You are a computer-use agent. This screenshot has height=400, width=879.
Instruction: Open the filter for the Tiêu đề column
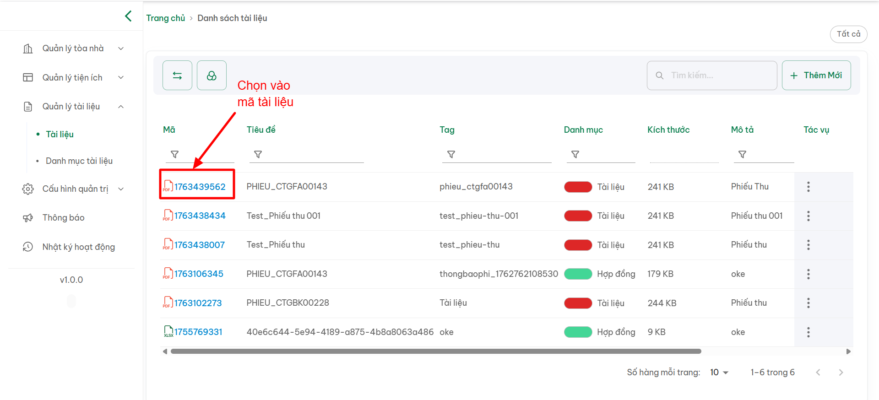(258, 154)
